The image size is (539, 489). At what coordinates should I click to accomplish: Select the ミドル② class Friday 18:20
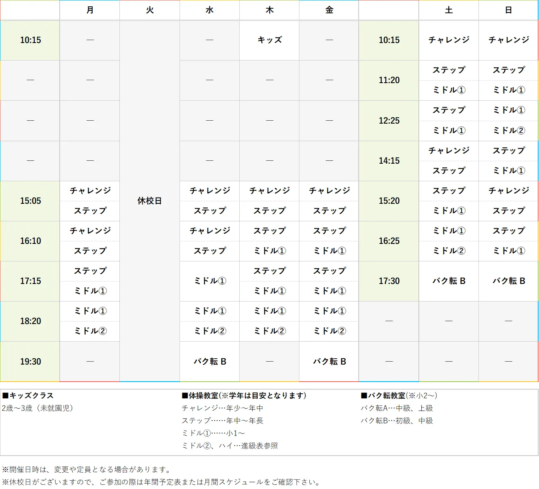329,331
